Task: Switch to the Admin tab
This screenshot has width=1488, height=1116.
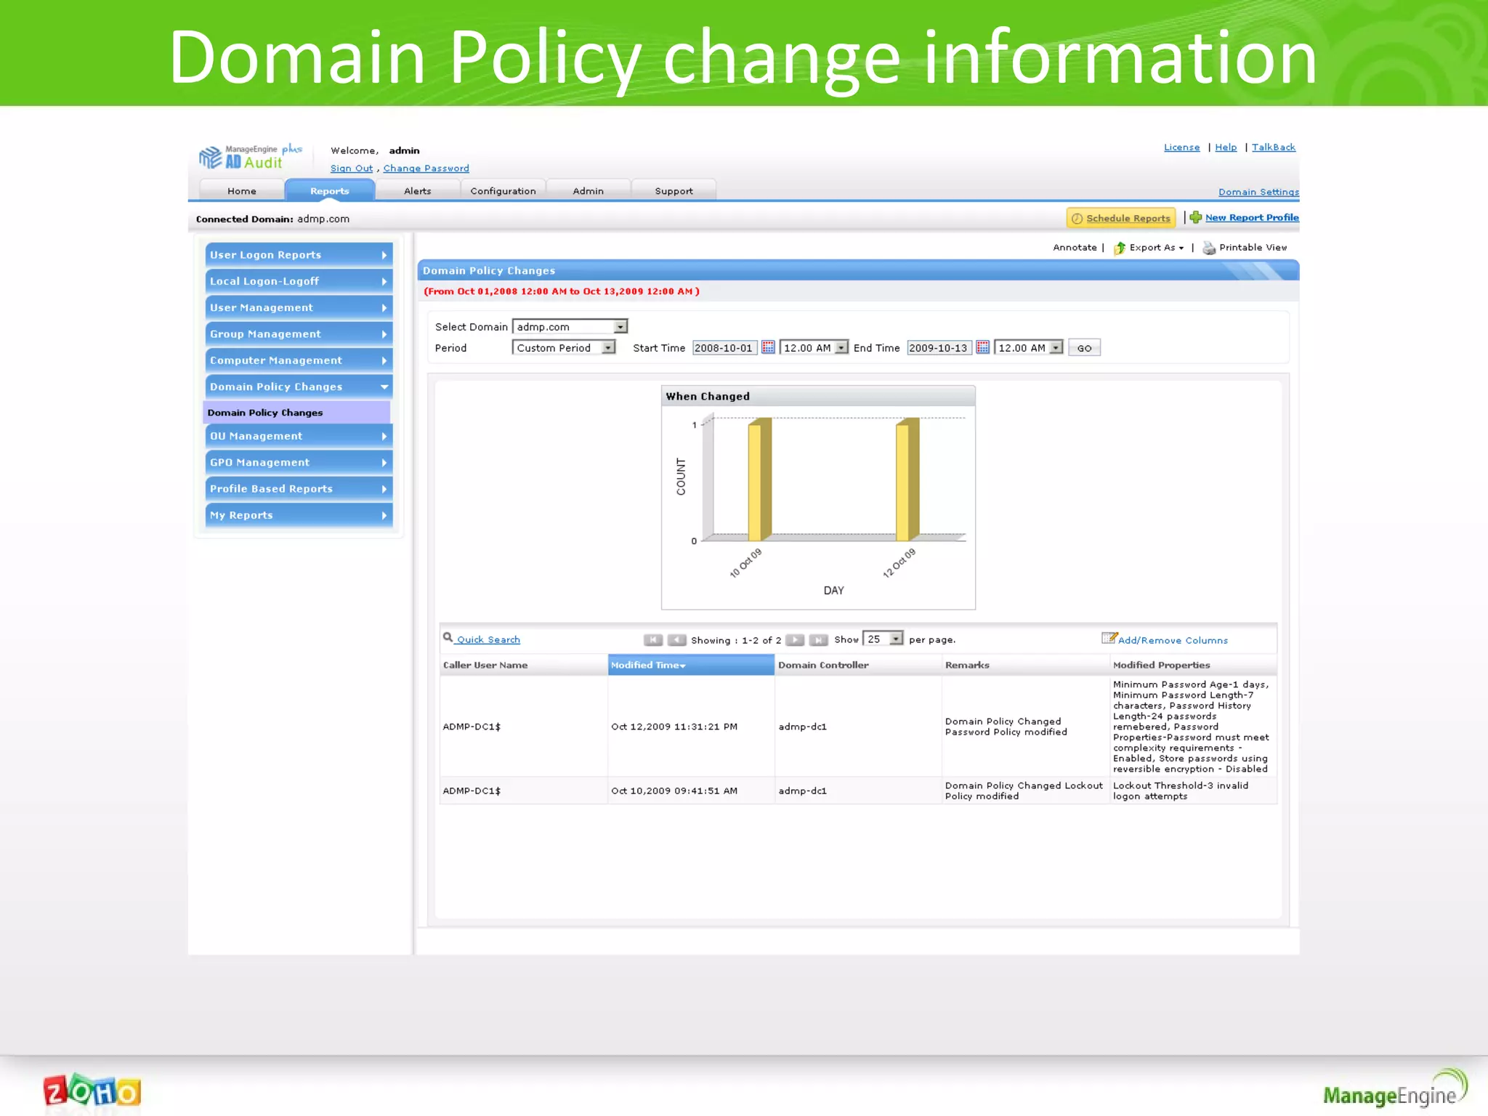Action: coord(589,190)
